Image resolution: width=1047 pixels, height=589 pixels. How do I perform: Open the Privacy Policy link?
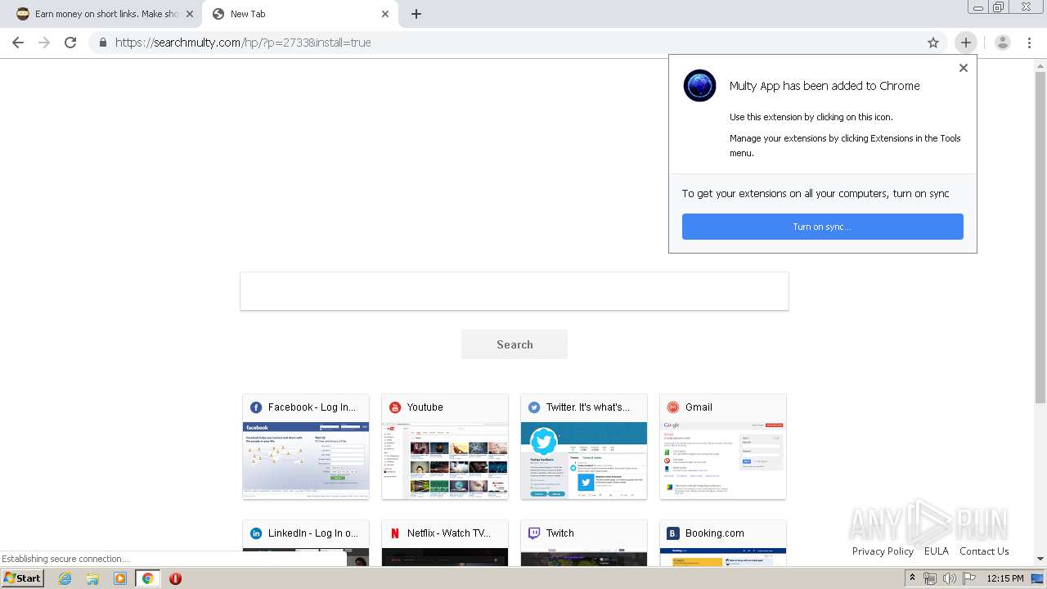(883, 551)
